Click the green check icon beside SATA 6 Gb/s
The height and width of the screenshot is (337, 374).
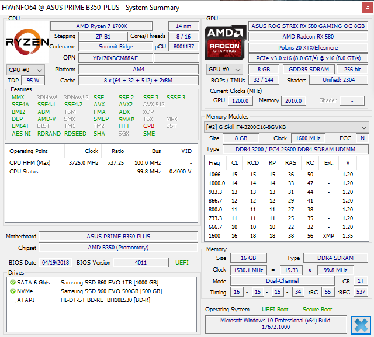point(13,283)
